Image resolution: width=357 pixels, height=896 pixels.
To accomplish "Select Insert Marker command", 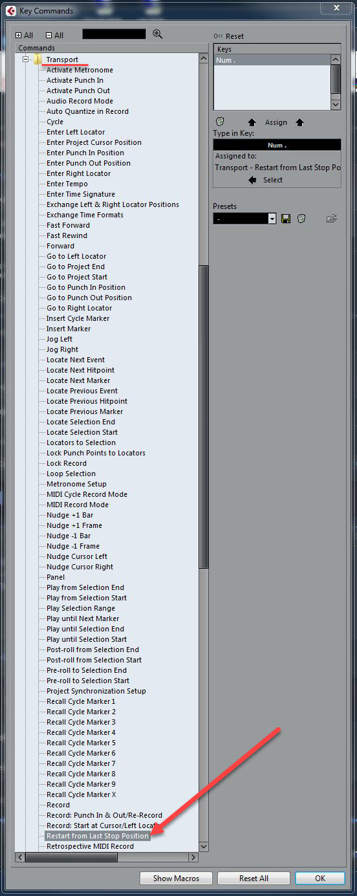I will click(69, 329).
